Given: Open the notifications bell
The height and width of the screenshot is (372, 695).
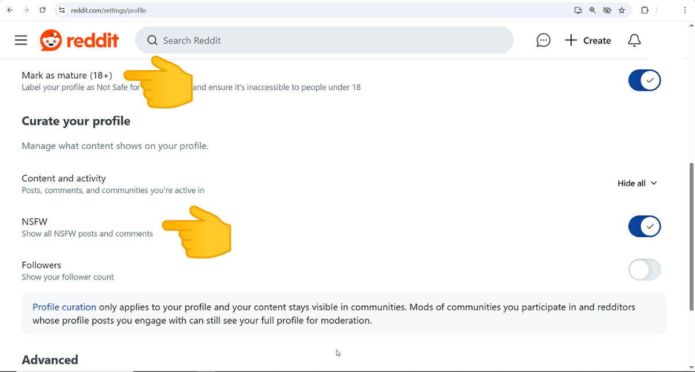Looking at the screenshot, I should tap(634, 40).
